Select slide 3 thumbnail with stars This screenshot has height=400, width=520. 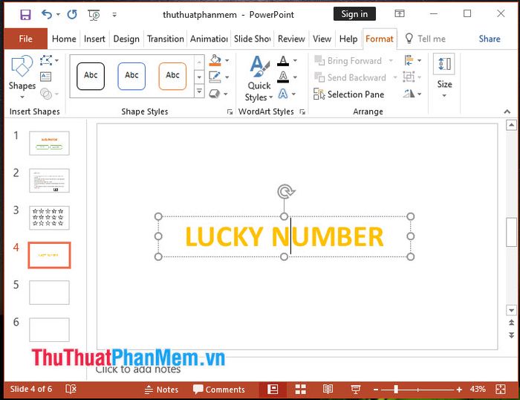49,218
